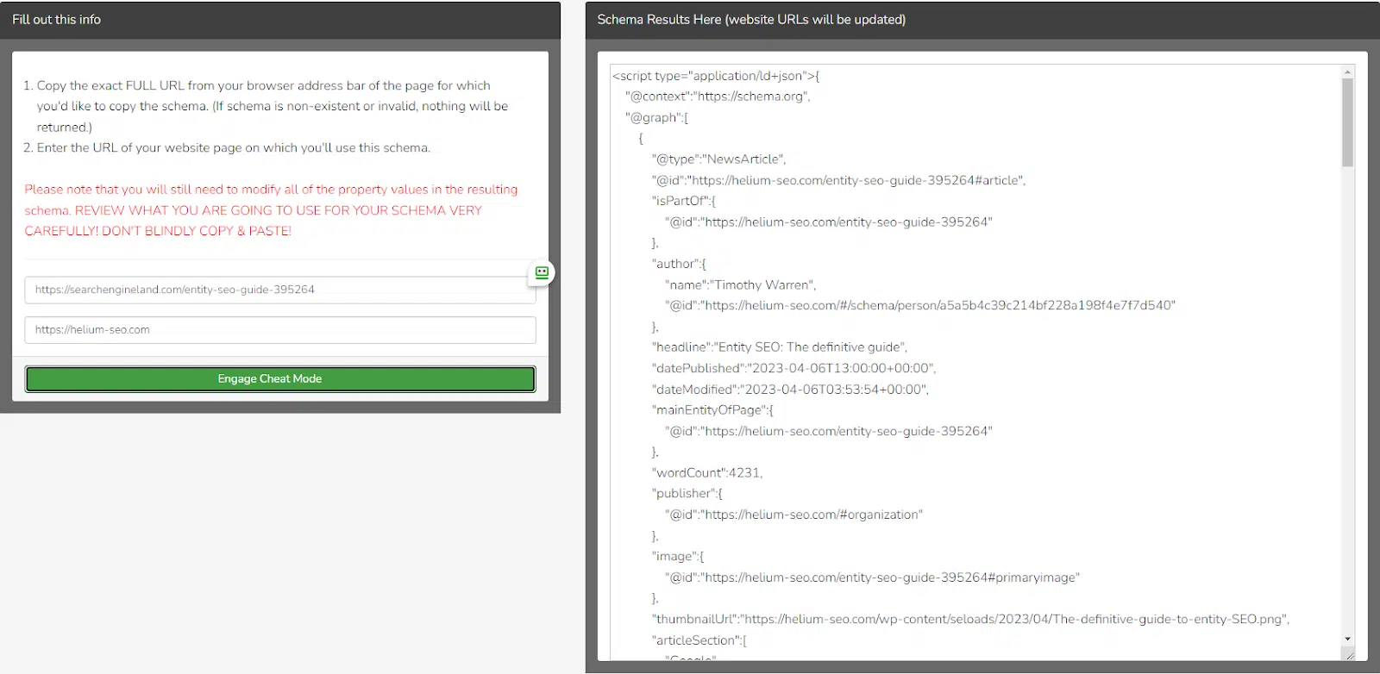
Task: Click the "isPartOf":{ line
Action: pos(683,201)
